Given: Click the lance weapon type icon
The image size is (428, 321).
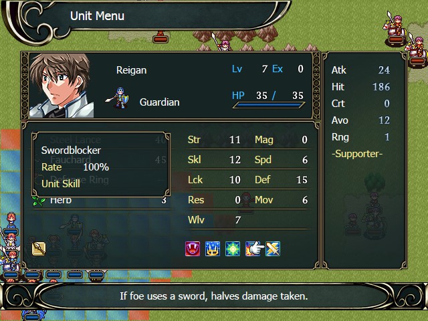Looking at the screenshot, I should 39,249.
